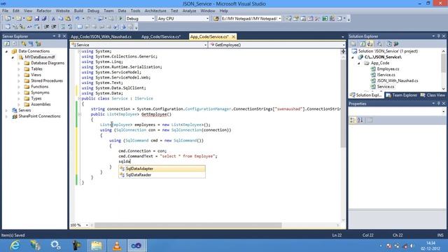Image resolution: width=448 pixels, height=252 pixels.
Task: Start debugging with the green play icon
Action: click(120, 19)
